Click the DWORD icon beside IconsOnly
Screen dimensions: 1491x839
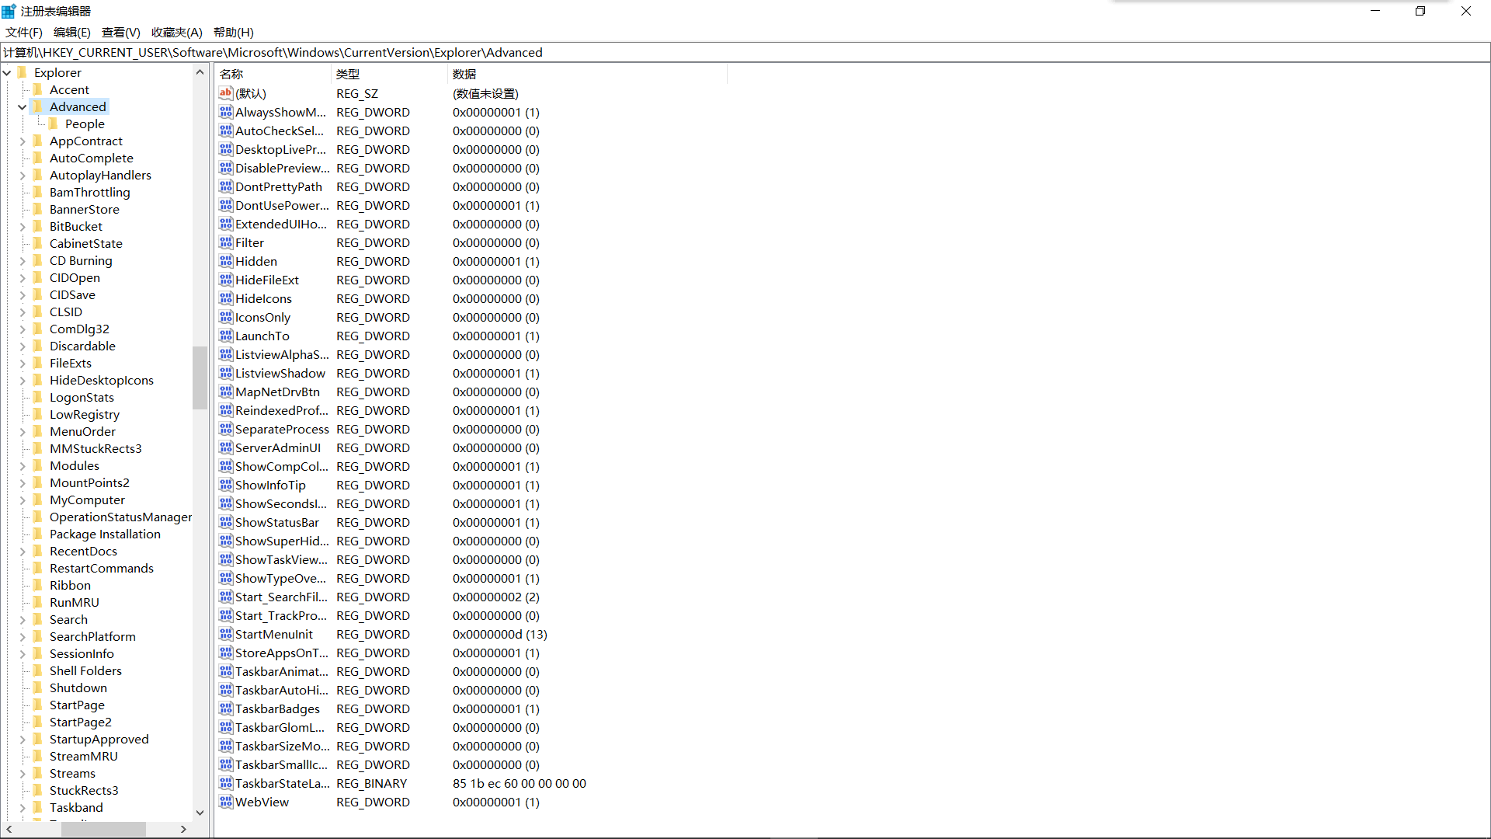click(x=225, y=317)
